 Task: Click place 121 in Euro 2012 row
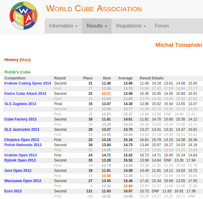pos(90,191)
